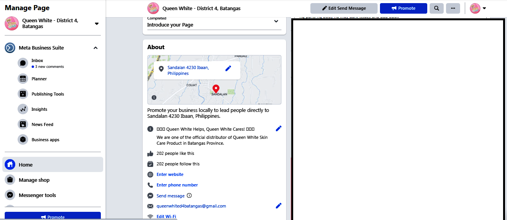The width and height of the screenshot is (507, 220).
Task: Click the Enter phone number link
Action: click(177, 185)
